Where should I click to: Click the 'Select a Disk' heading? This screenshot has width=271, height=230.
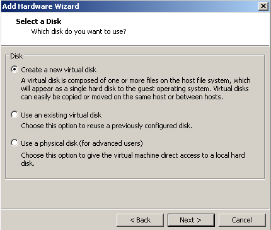[x=38, y=21]
